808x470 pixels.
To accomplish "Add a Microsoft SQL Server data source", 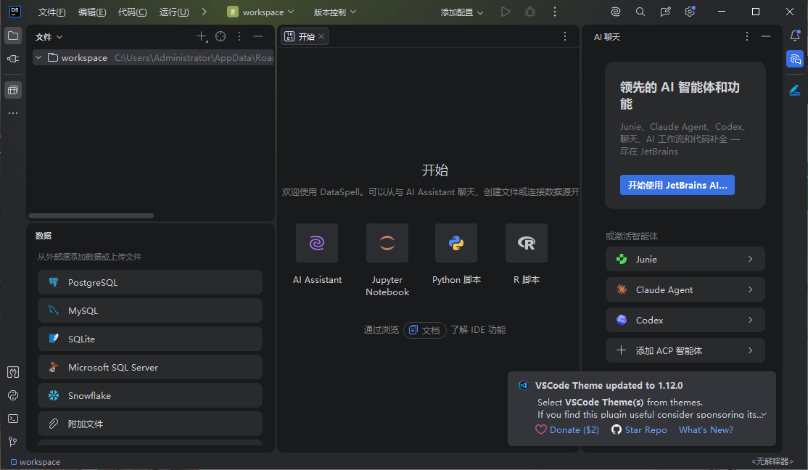I will click(150, 368).
